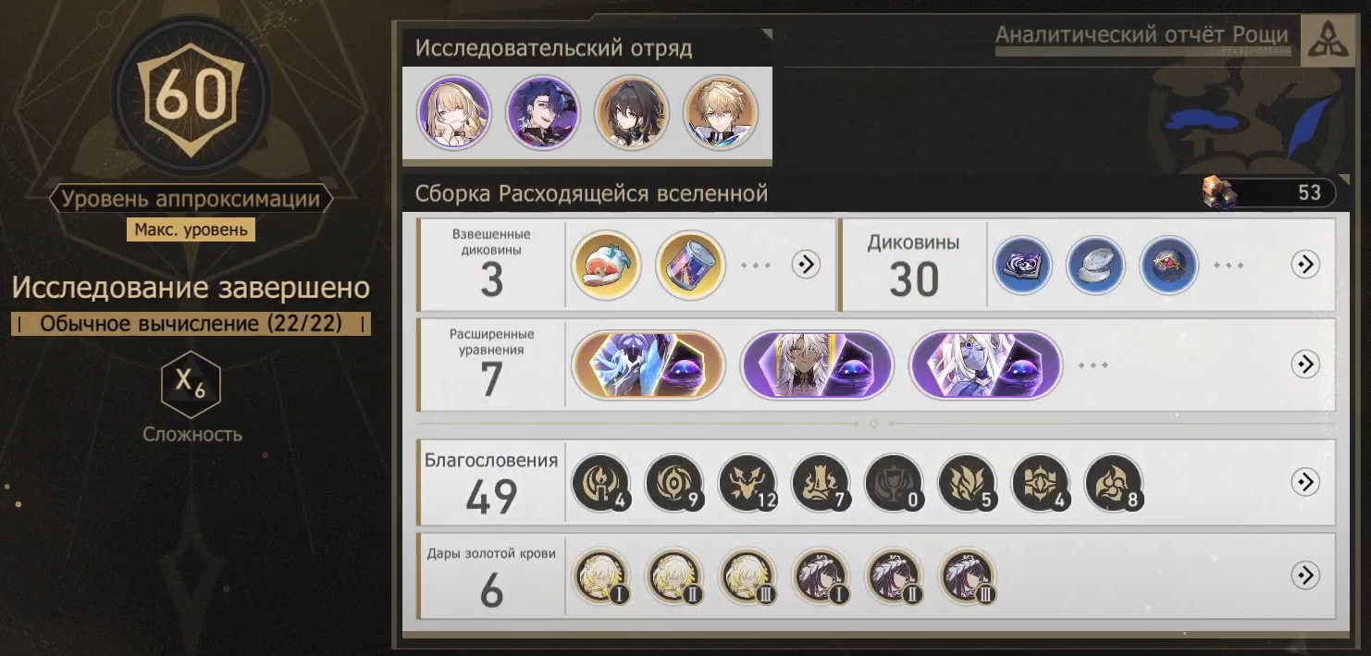Expand the Благословения row arrow

coord(1305,482)
